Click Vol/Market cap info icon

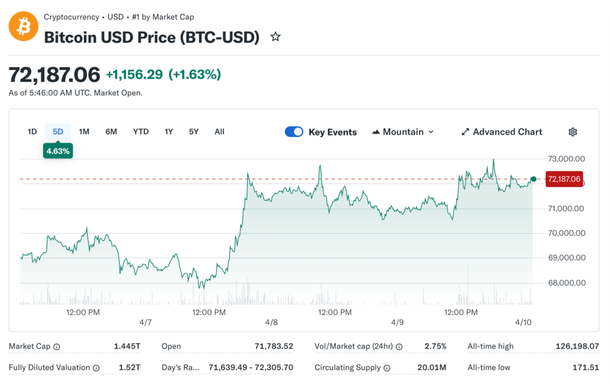pyautogui.click(x=399, y=346)
